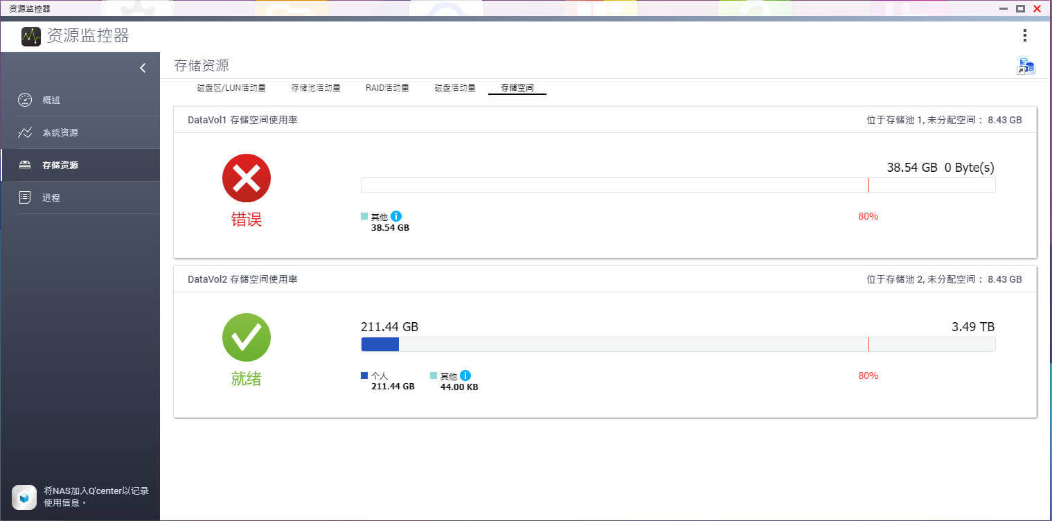Switch to the 磁盘活动量 tab
Viewport: 1052px width, 521px height.
(455, 88)
